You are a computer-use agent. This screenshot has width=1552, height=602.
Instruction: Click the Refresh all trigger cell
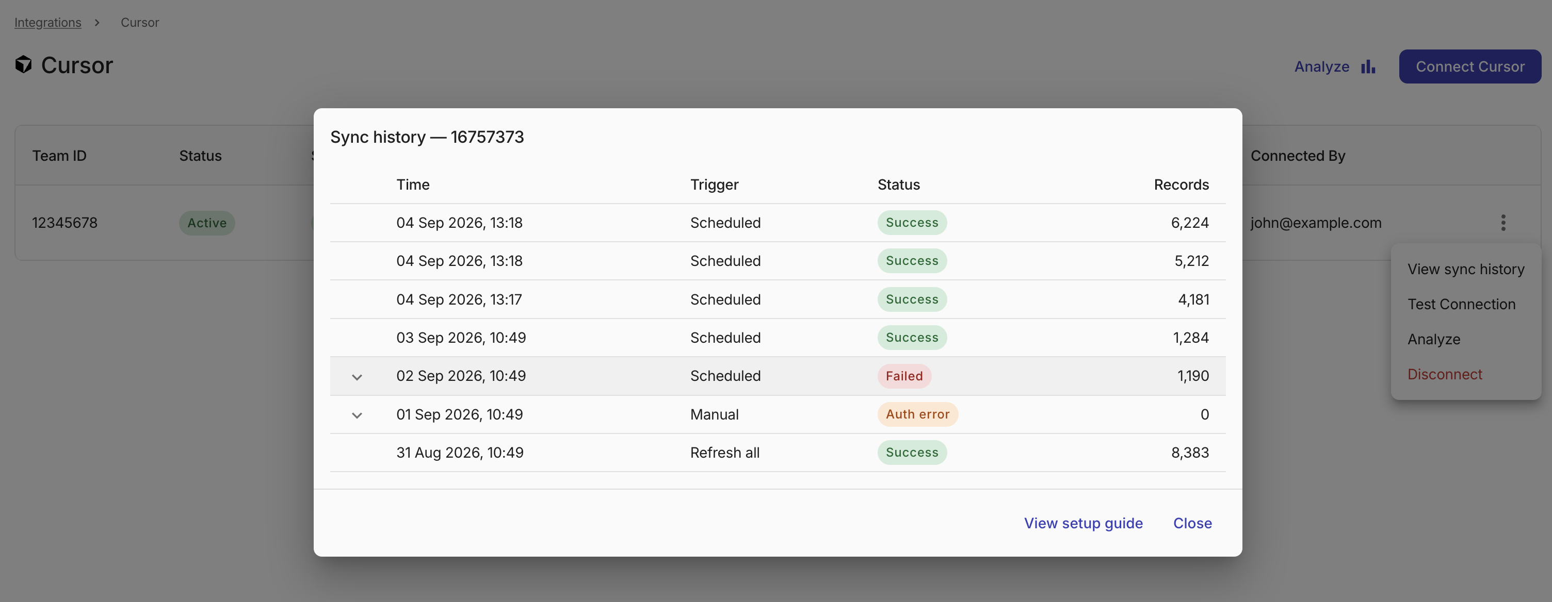coord(724,452)
